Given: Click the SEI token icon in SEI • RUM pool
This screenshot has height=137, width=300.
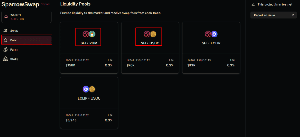Looking at the screenshot, I should (86, 34).
